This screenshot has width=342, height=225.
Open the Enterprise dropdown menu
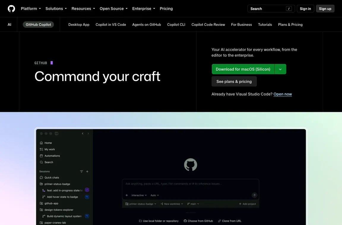tap(143, 9)
